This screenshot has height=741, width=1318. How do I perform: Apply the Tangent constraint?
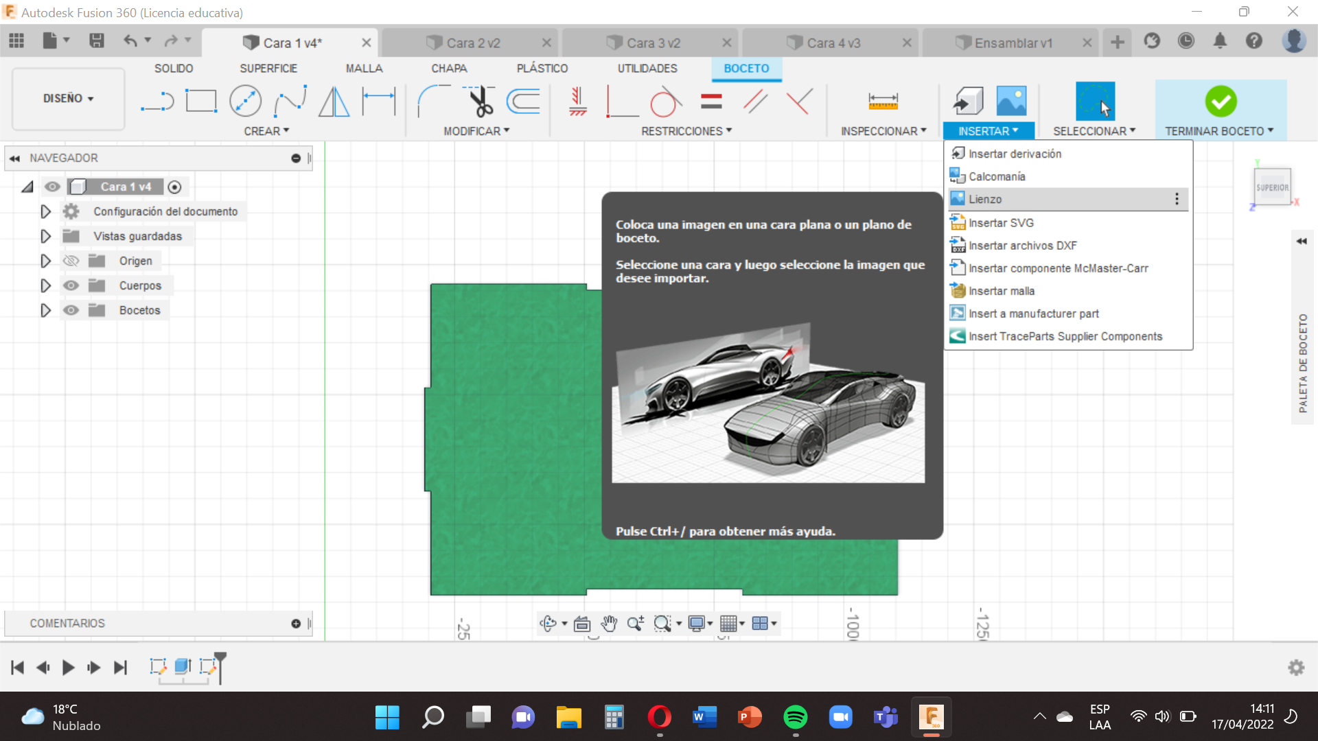pos(665,102)
